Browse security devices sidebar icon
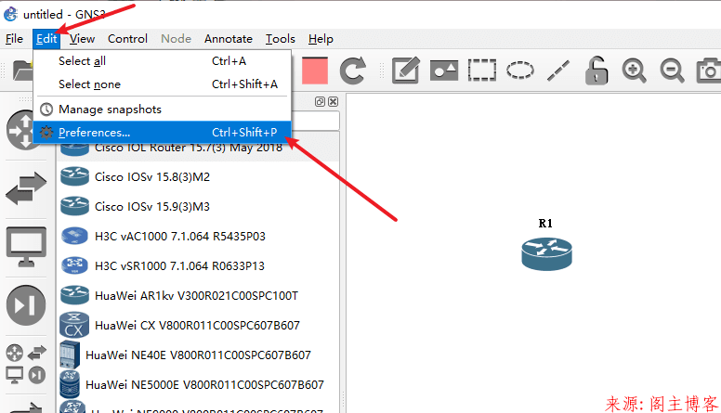This screenshot has height=413, width=721. point(26,305)
